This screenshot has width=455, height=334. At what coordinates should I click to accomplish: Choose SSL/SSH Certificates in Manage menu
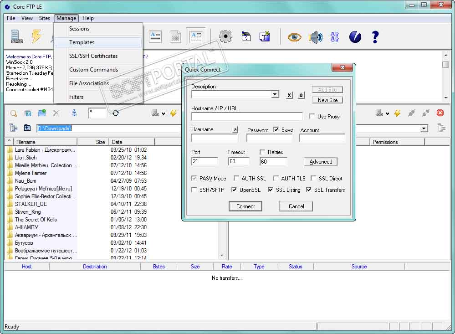tap(98, 56)
